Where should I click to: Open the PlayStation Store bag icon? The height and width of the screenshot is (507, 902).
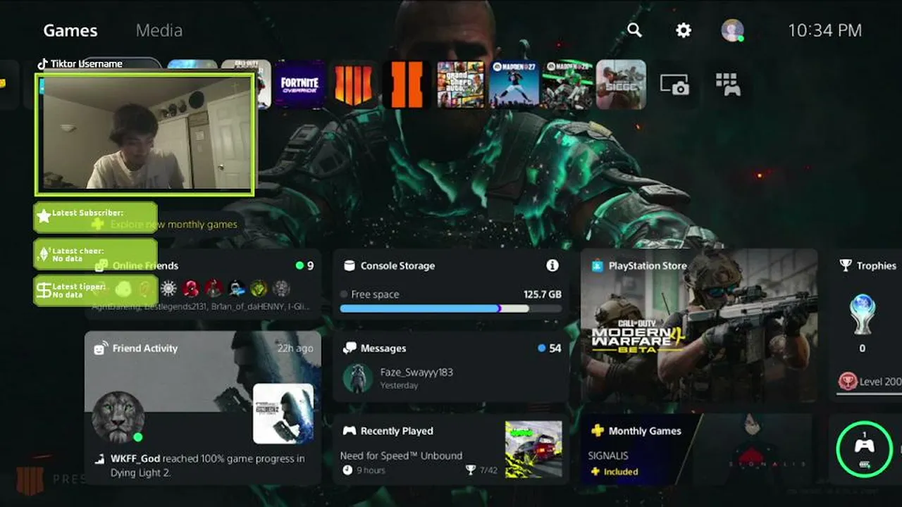[x=598, y=265]
